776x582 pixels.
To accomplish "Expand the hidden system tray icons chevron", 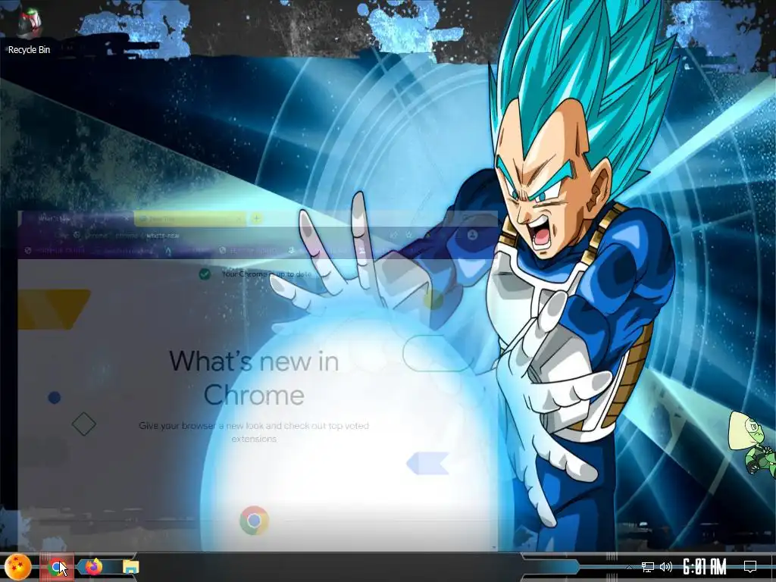I will pyautogui.click(x=628, y=567).
